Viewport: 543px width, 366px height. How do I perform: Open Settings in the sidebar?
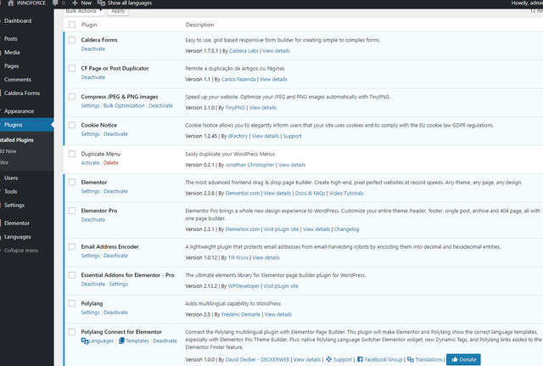click(14, 206)
